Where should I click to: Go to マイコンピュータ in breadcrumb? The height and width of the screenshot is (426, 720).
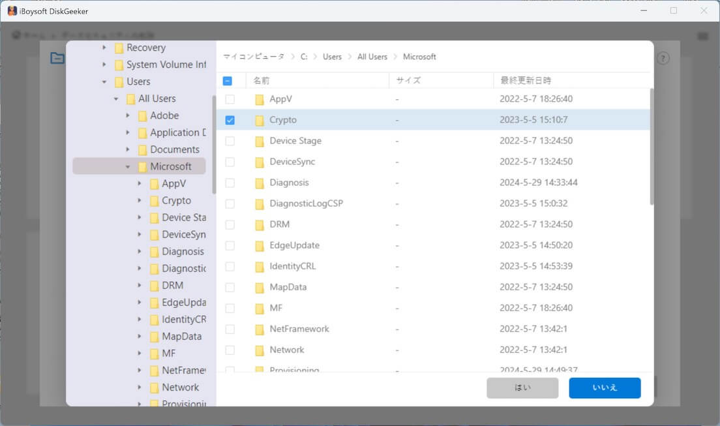click(x=254, y=57)
